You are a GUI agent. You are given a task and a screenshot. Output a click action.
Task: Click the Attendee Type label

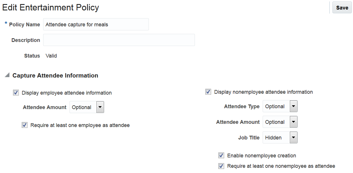242,106
